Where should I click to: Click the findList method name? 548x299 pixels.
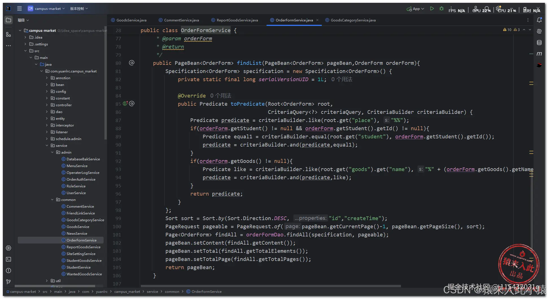click(249, 63)
